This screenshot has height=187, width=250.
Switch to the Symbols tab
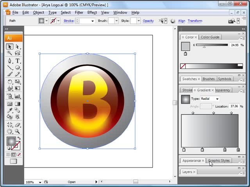[225, 79]
